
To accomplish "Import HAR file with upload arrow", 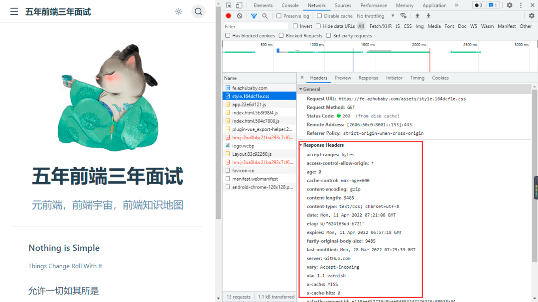I will [x=417, y=16].
